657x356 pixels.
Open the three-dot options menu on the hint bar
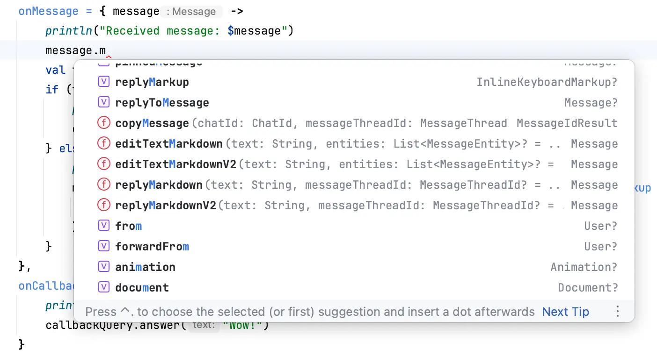click(x=617, y=311)
